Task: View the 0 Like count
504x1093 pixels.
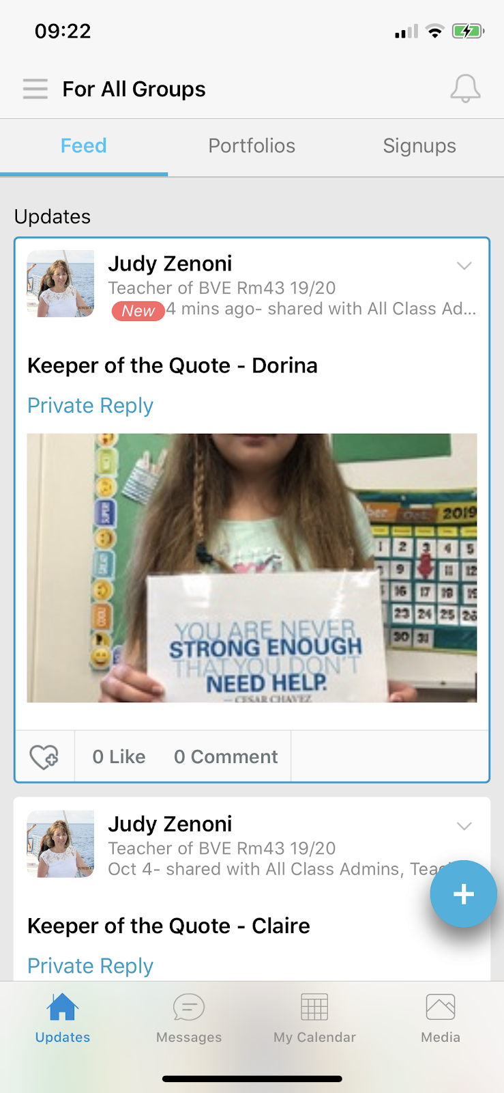Action: pyautogui.click(x=119, y=757)
